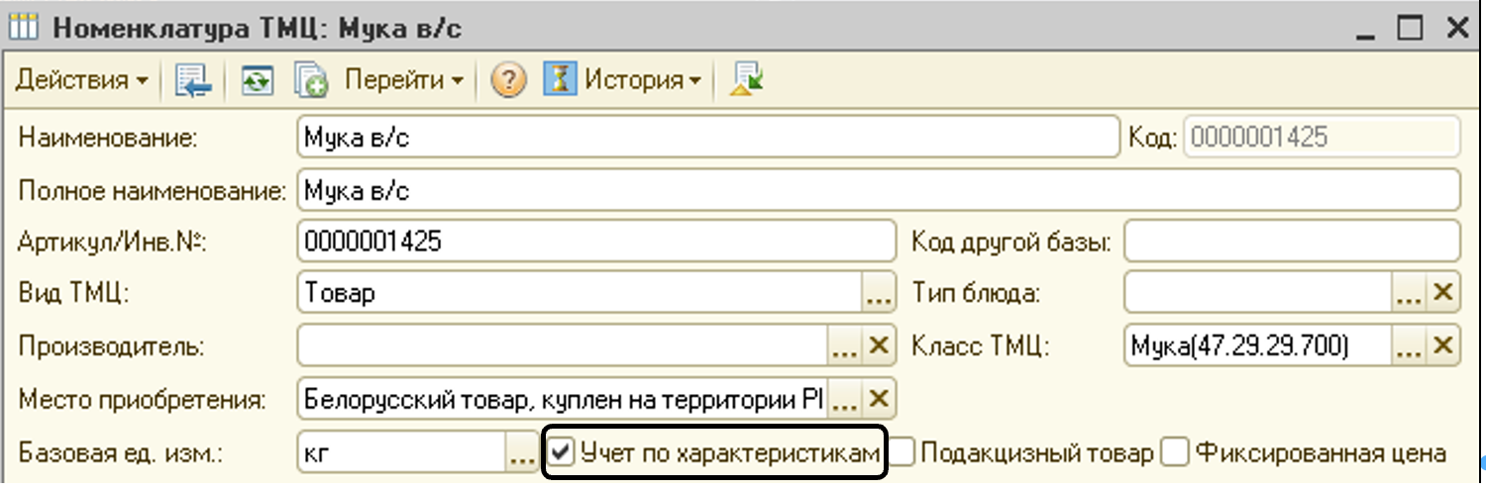
Task: Close the Номенклатура ТМЦ window
Action: click(x=1455, y=28)
